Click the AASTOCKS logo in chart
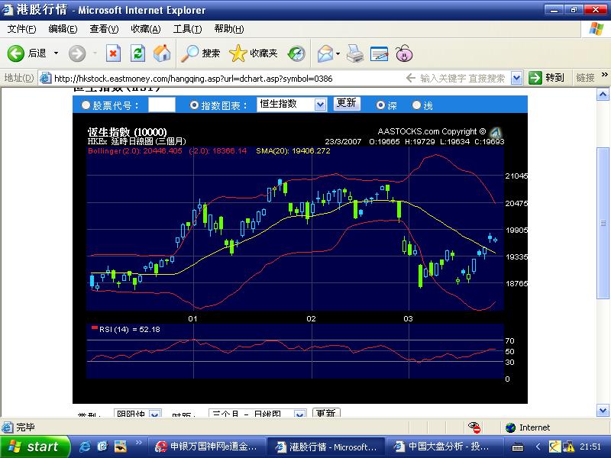 [495, 132]
